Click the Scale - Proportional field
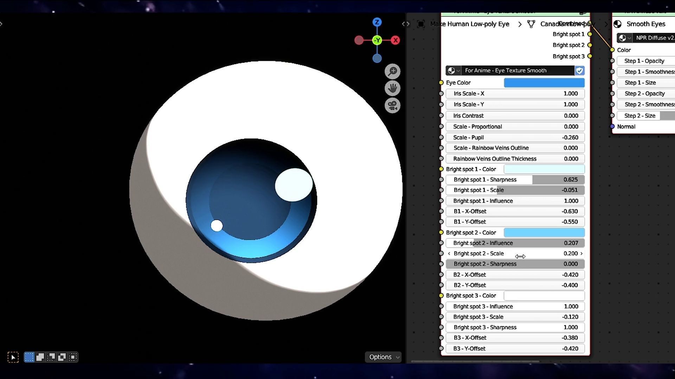The image size is (675, 379). [x=515, y=127]
